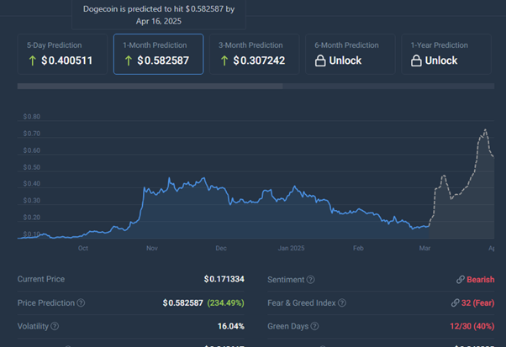Click the 12/30 (40%) green days value

pyautogui.click(x=472, y=326)
